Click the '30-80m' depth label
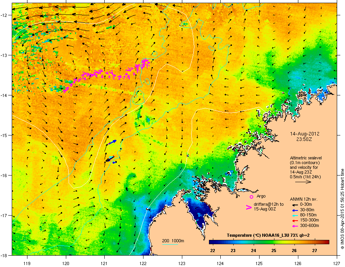The width and height of the screenshot is (345, 267). coord(307,210)
